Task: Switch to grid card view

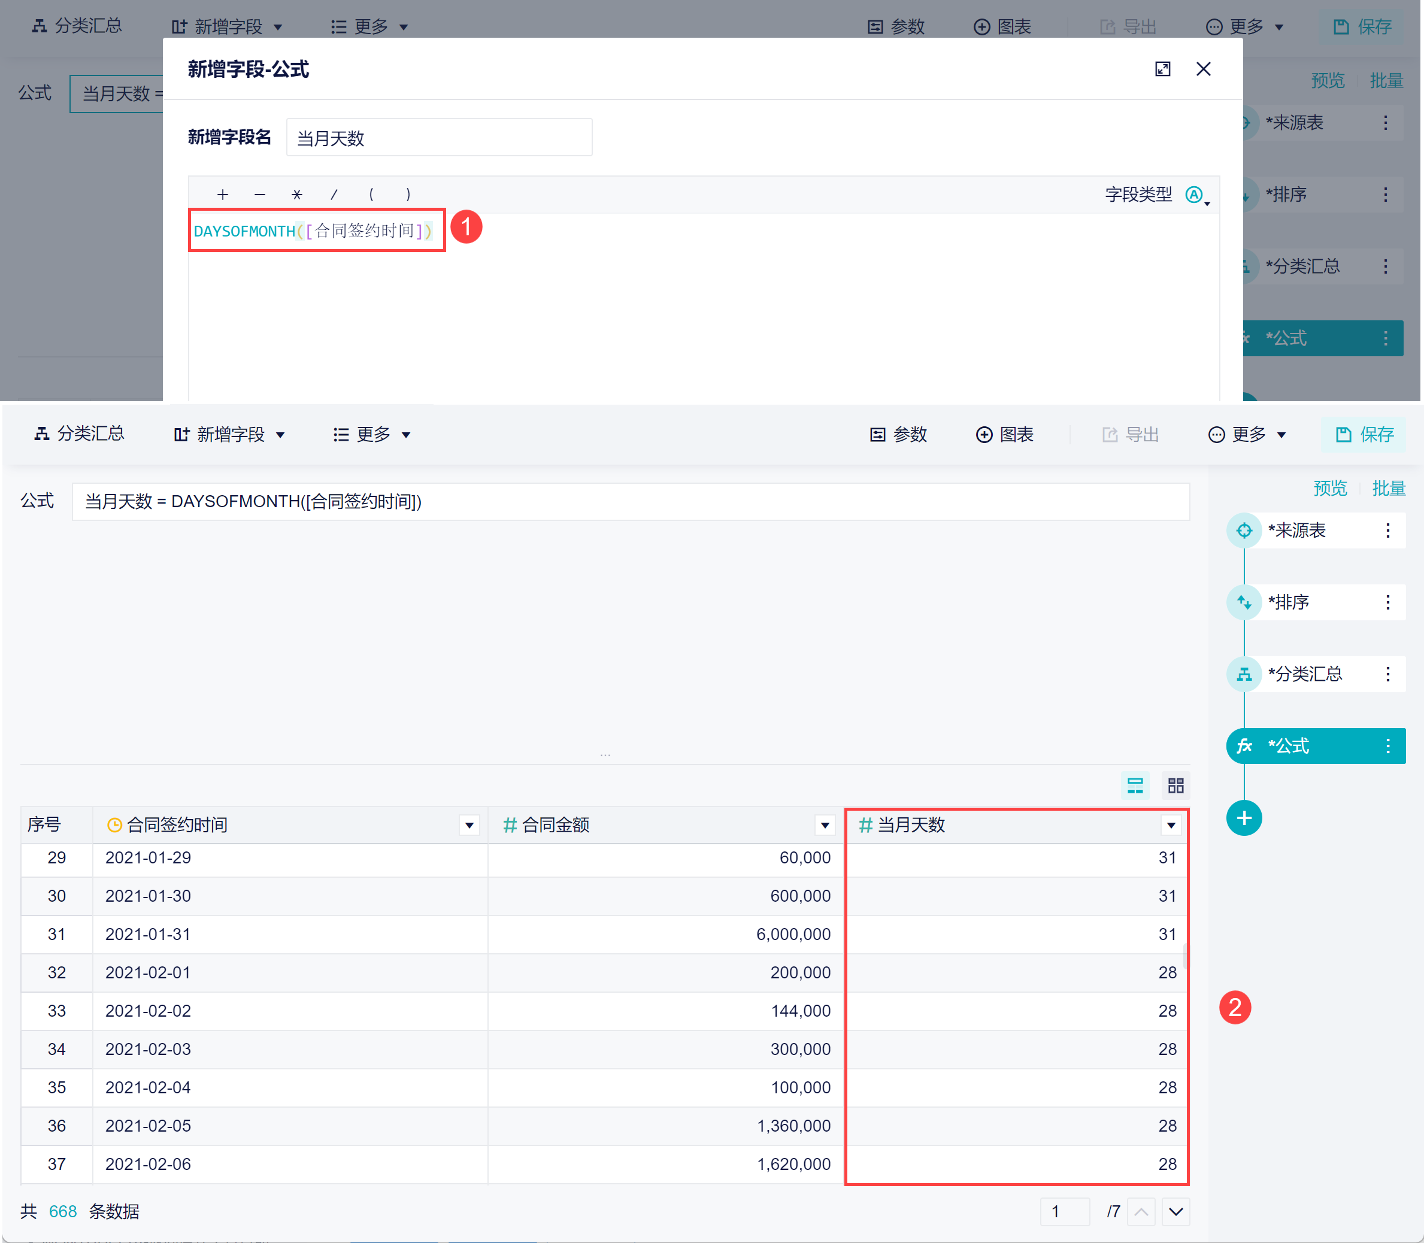Action: tap(1175, 785)
